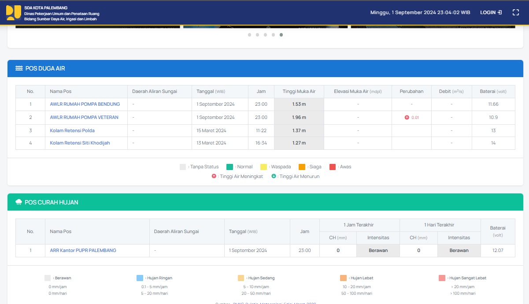Open AWLR RUMAH POMPA BENDUNG link

click(85, 104)
